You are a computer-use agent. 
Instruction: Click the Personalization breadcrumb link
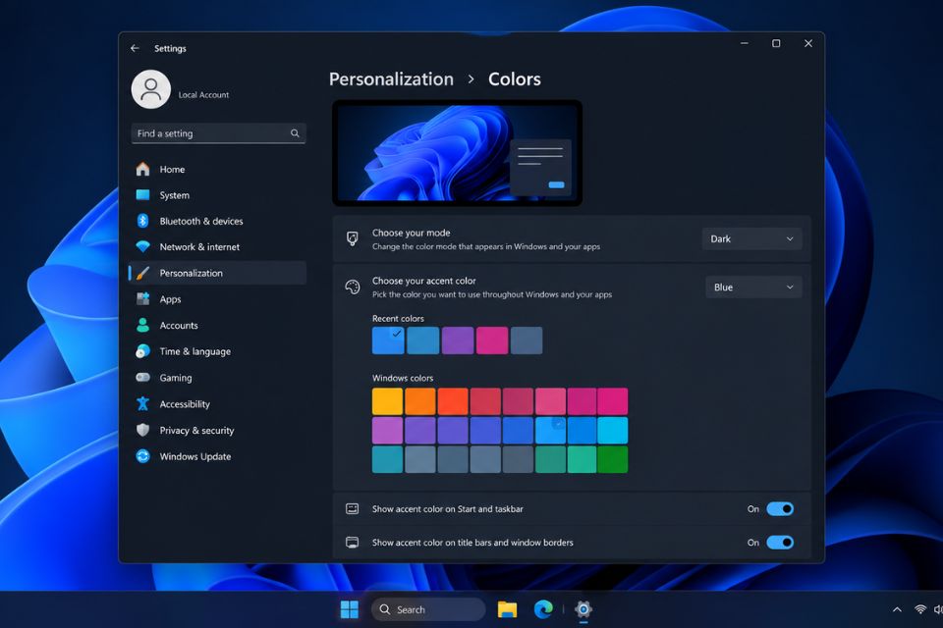pos(391,79)
